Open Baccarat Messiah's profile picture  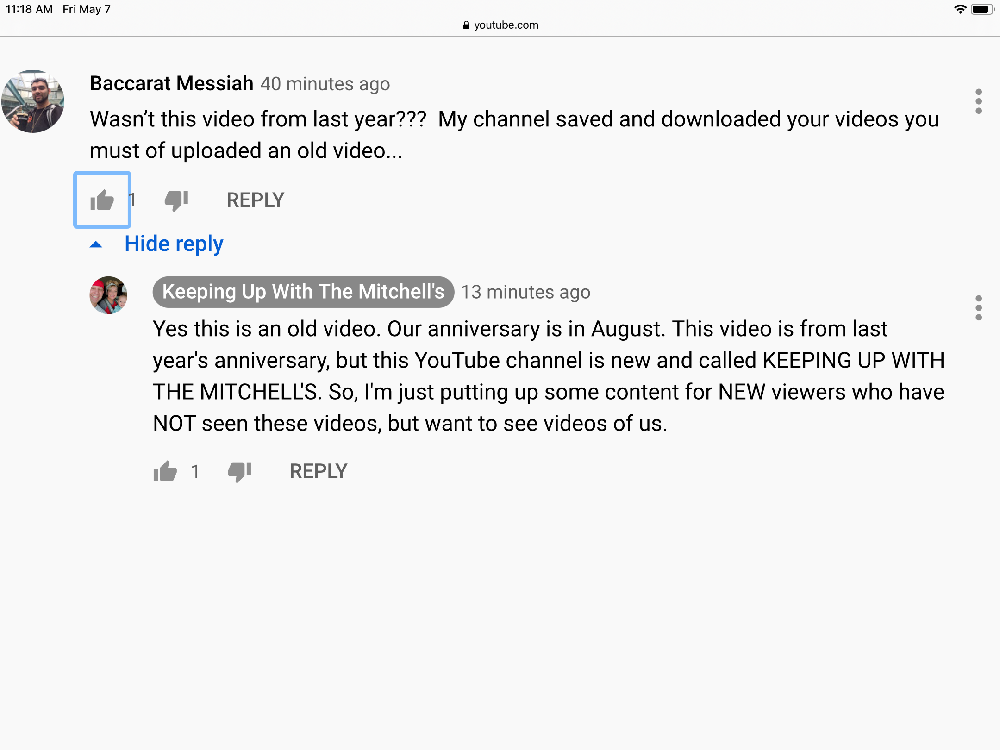pos(33,101)
